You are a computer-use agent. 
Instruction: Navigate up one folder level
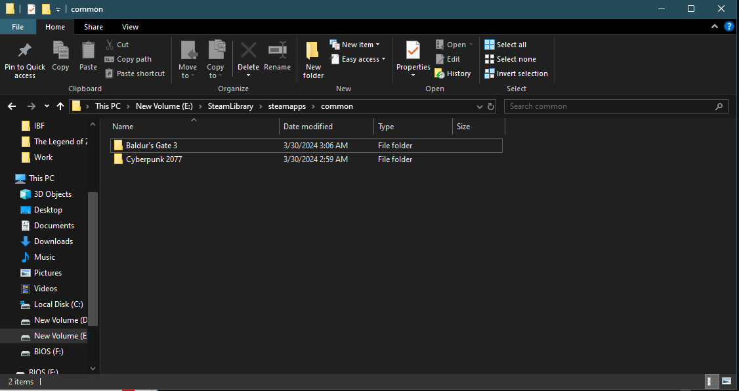(60, 106)
